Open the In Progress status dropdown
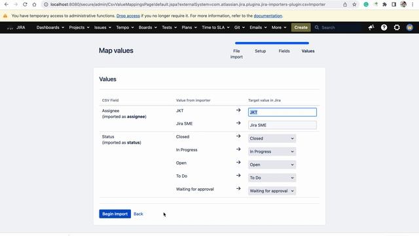 pos(272,151)
